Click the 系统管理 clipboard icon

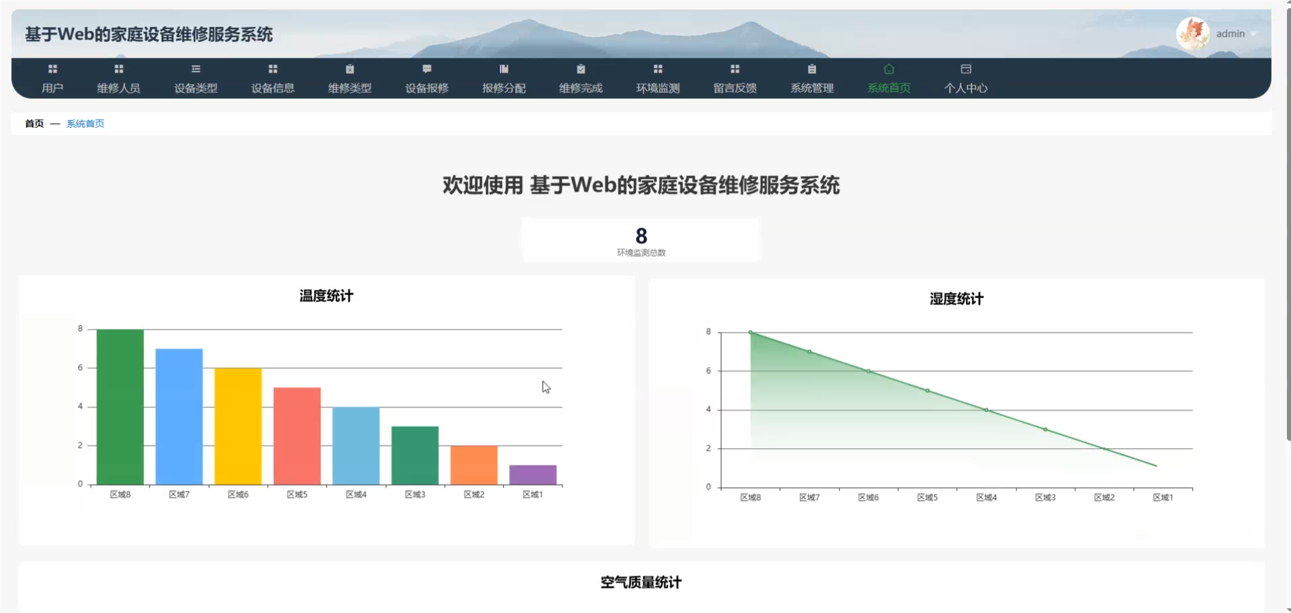point(812,69)
